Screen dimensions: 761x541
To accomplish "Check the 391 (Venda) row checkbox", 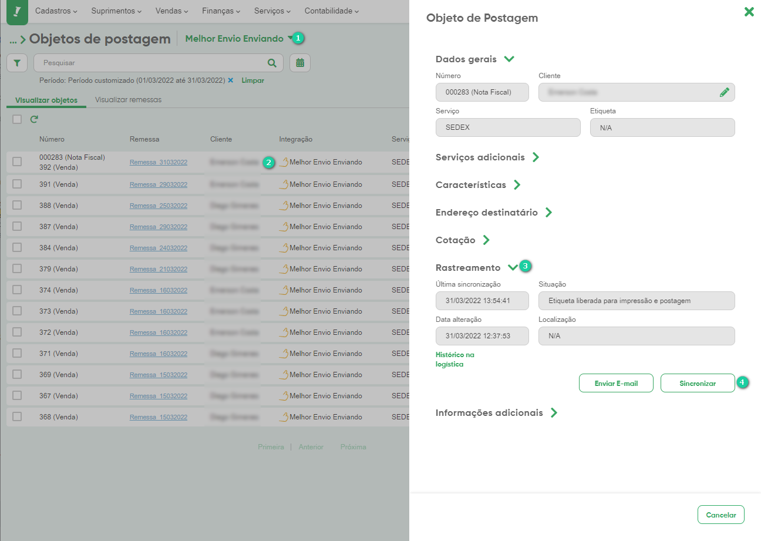I will pos(17,184).
